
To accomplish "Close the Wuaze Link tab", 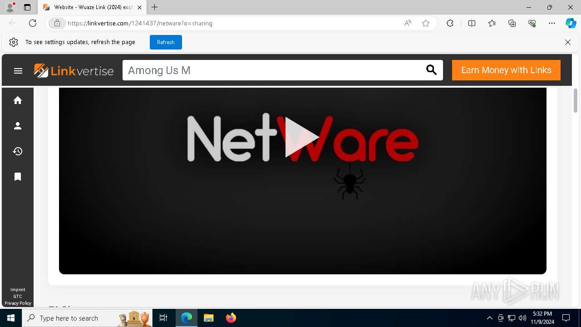I will tap(139, 7).
